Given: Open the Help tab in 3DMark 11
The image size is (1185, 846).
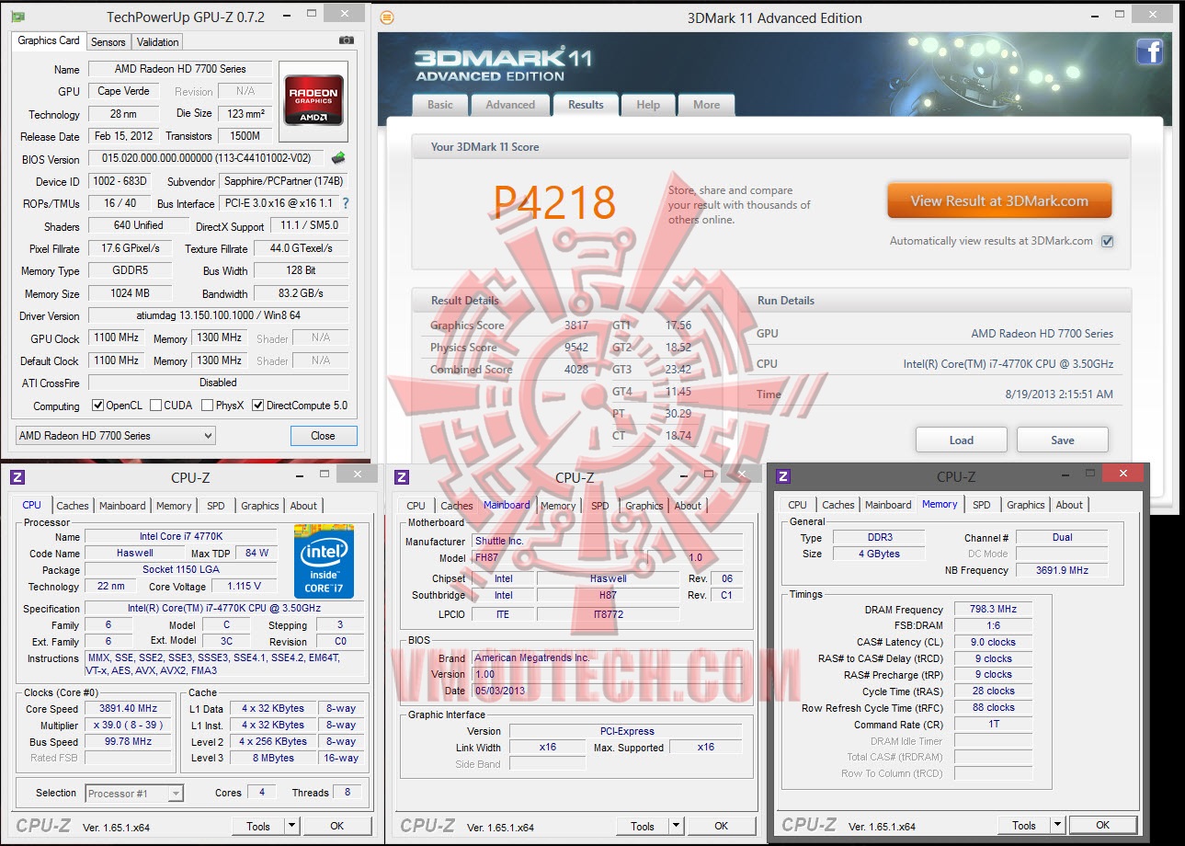Looking at the screenshot, I should tap(648, 105).
